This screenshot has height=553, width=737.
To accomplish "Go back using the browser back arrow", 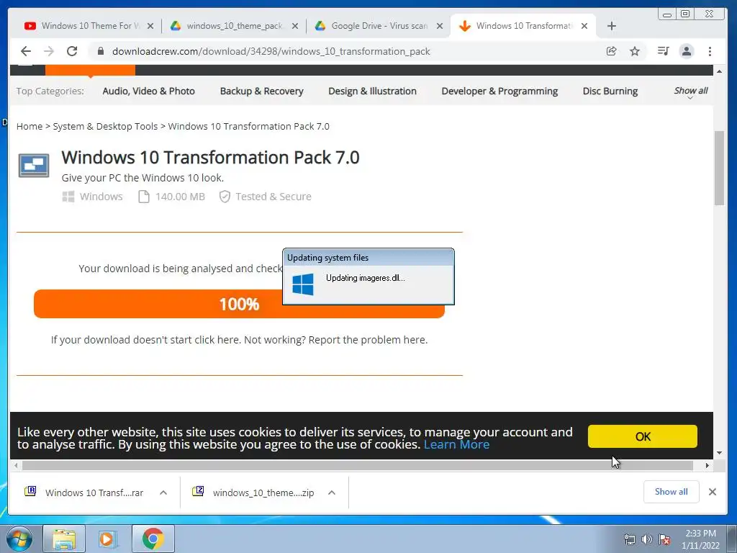I will pos(26,51).
